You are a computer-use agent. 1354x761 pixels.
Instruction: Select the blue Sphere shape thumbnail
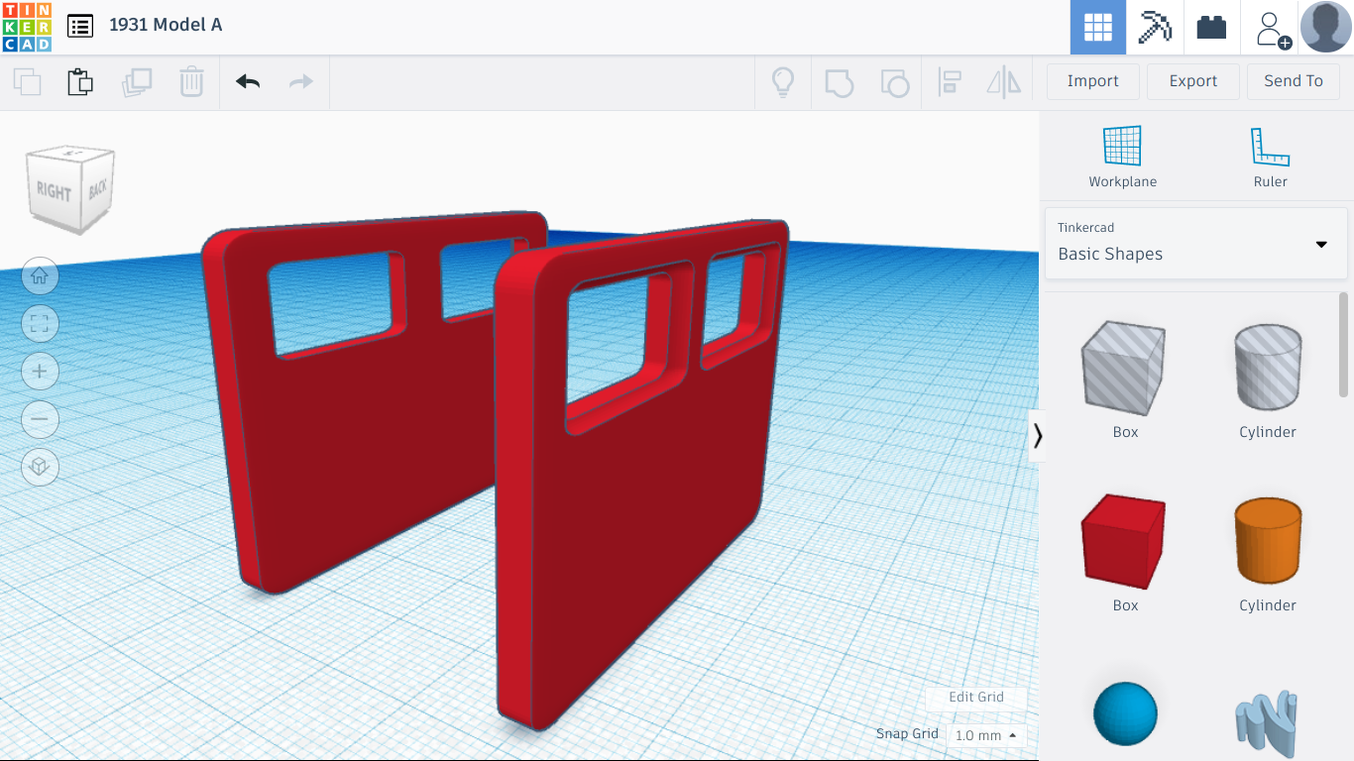1124,711
